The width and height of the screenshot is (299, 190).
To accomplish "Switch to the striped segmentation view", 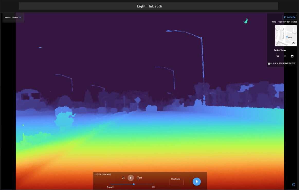I will tap(285, 56).
